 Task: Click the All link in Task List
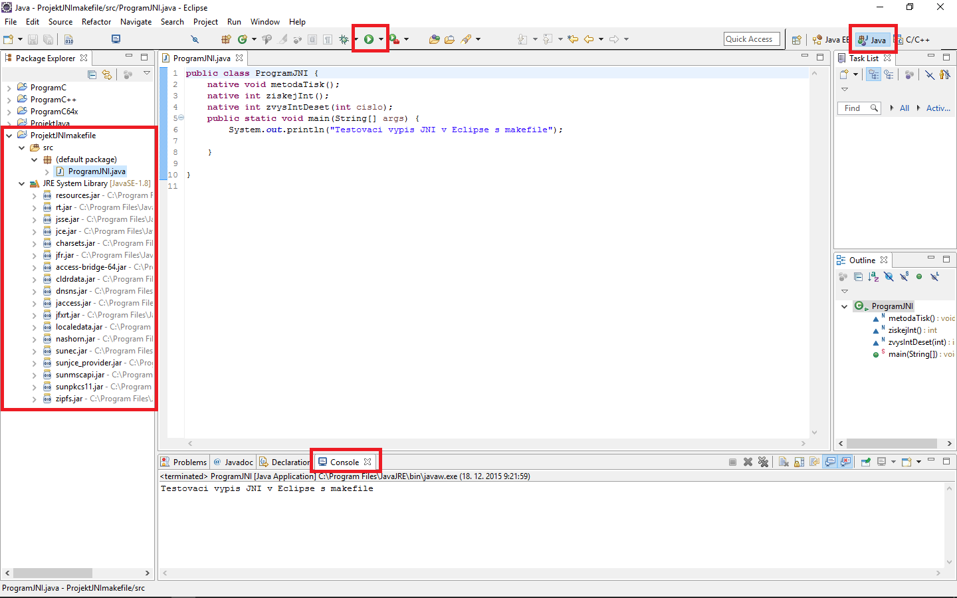[x=904, y=108]
